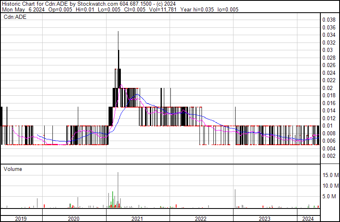The image size is (340, 222).
Task: Select the 0.02 price axis label
Action: point(327,88)
